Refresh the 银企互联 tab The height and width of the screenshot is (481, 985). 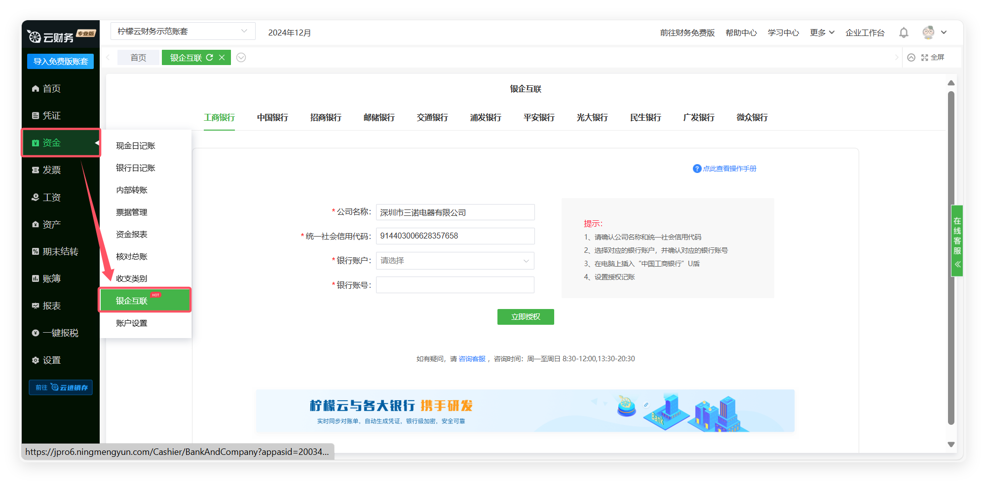coord(210,58)
